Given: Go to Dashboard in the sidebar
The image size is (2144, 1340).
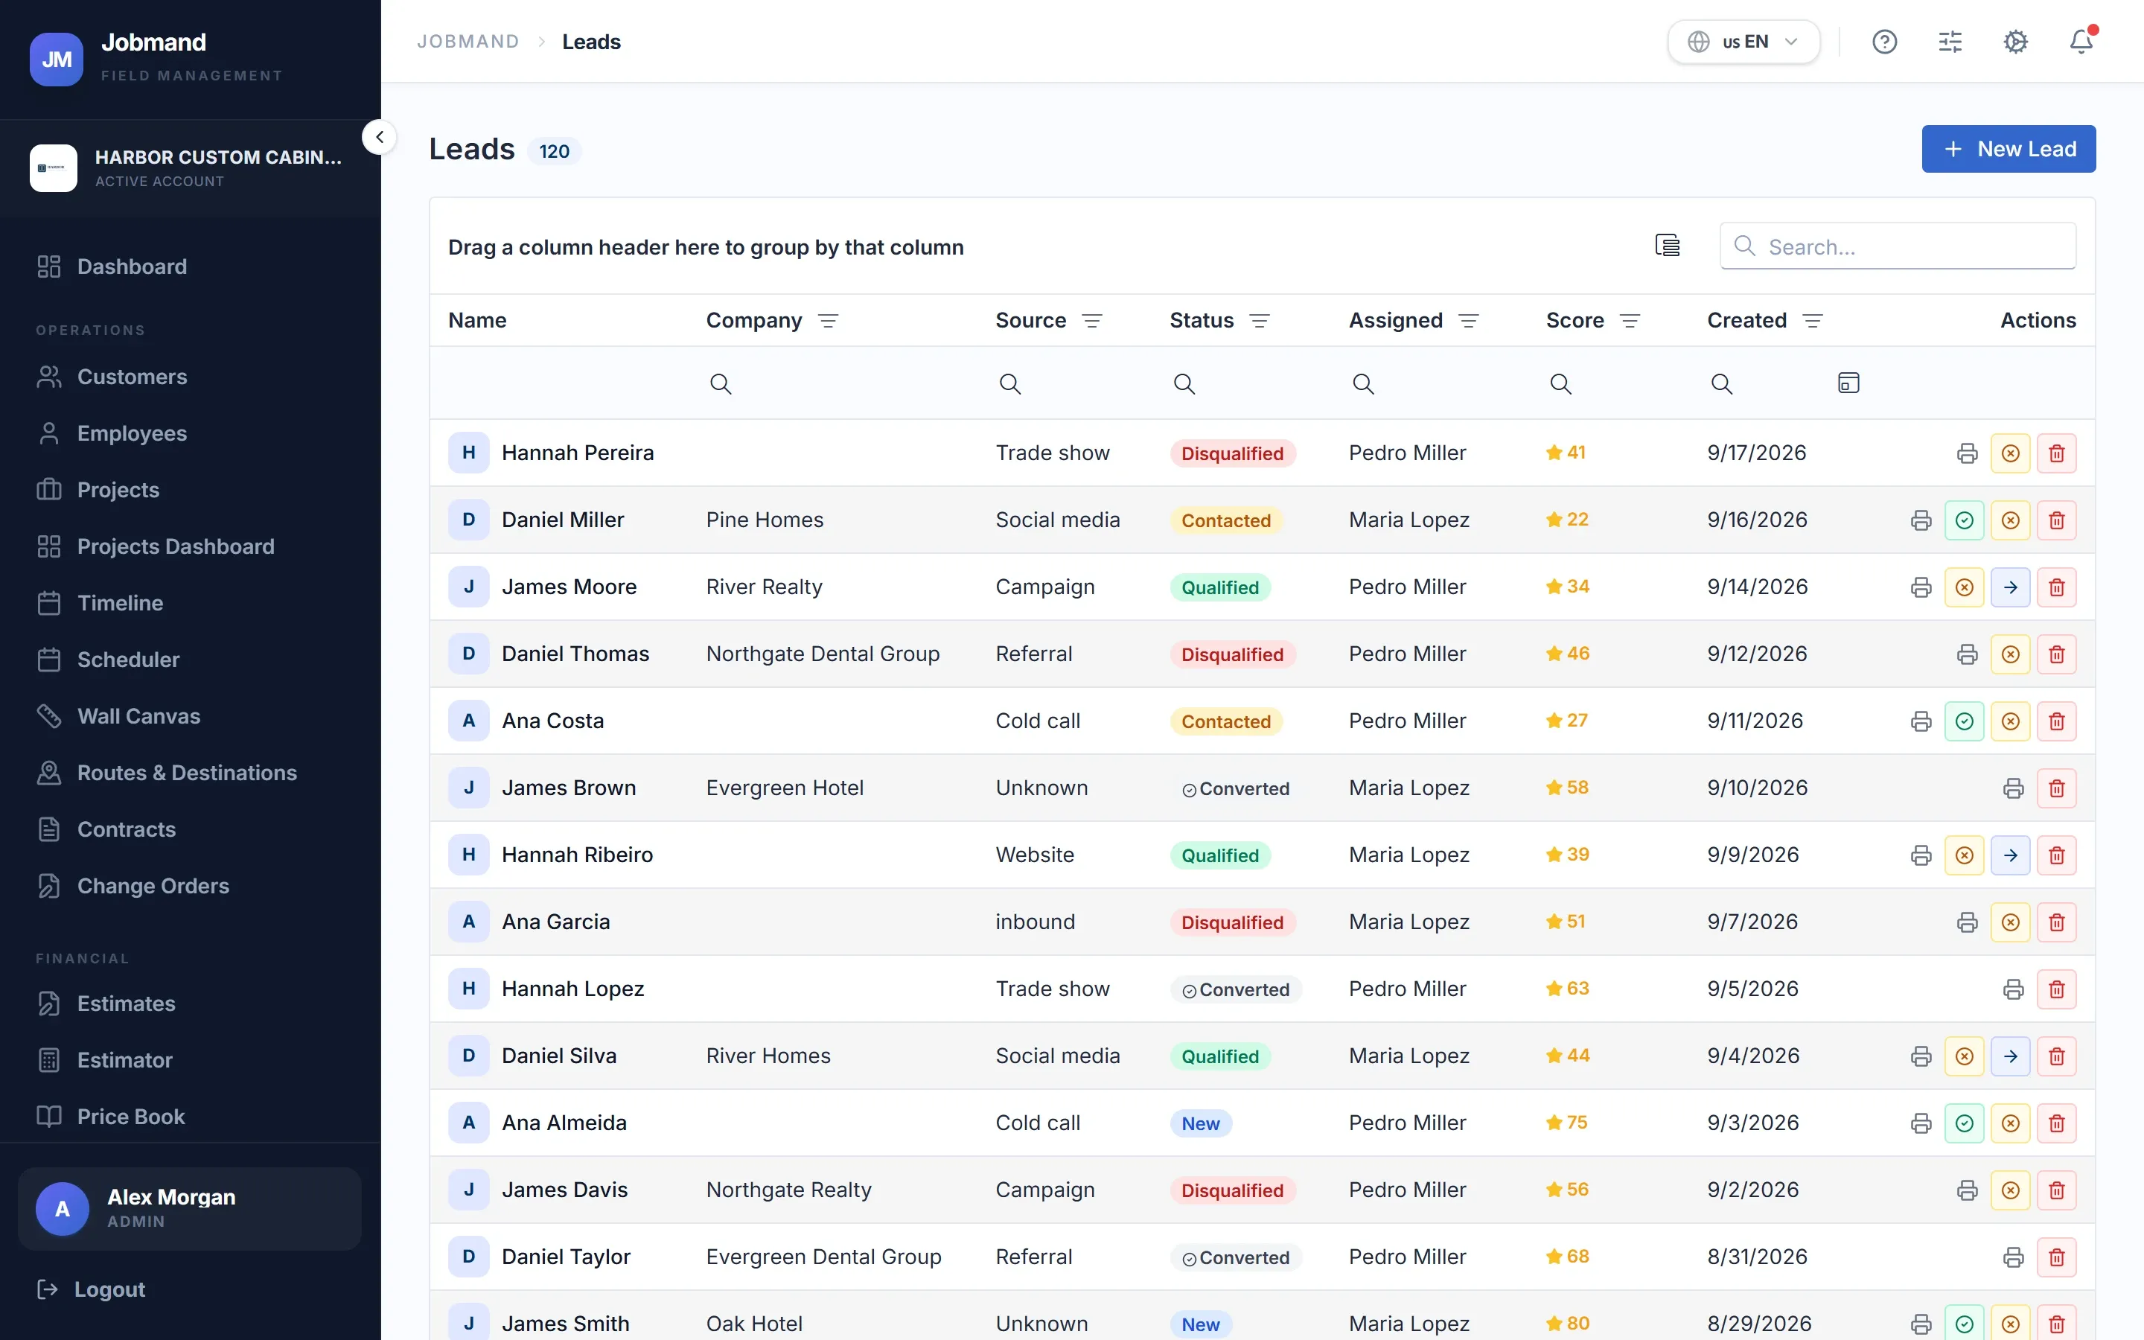Looking at the screenshot, I should 191,267.
